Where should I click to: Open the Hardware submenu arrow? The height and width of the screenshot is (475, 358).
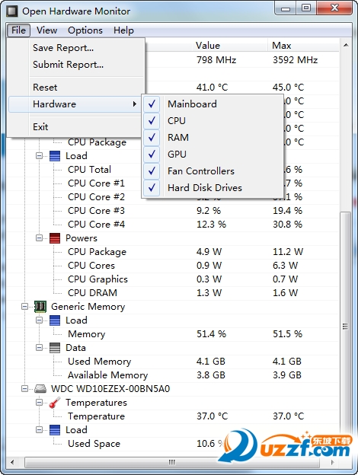(x=135, y=104)
